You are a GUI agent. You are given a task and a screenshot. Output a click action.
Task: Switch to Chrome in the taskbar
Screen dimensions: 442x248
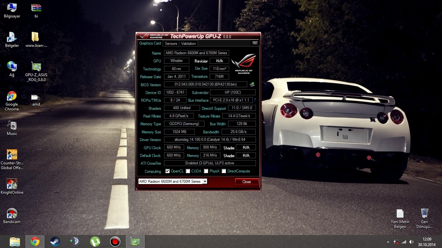tap(35, 242)
